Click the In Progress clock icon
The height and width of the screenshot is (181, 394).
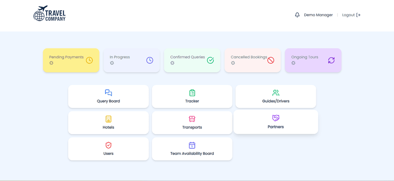point(150,60)
